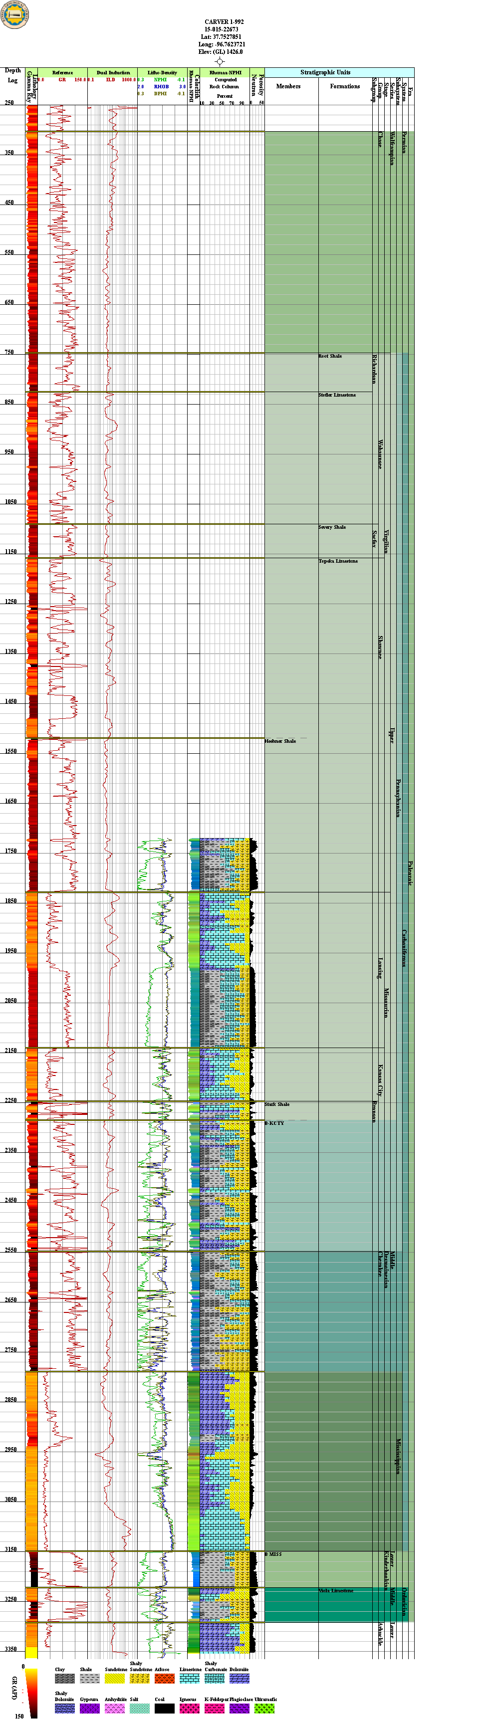Click the 'Lat: 37.7527851' text
The image size is (489, 1721).
[221, 37]
